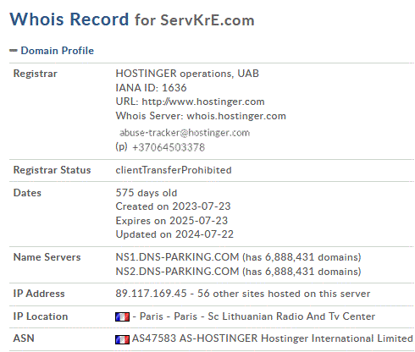The height and width of the screenshot is (352, 415).
Task: Click the +37064503378 phone number
Action: [169, 147]
